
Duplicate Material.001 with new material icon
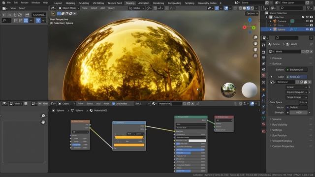[189, 104]
